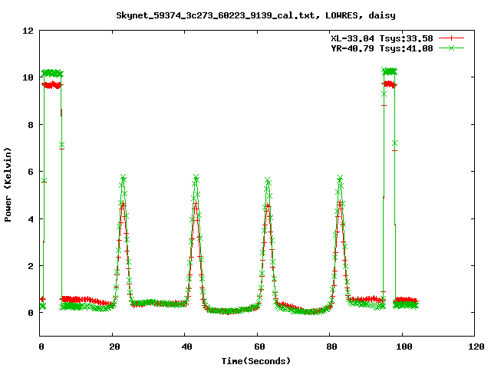Click the green peak near 23 seconds
Screen dimensions: 491x368
point(123,177)
